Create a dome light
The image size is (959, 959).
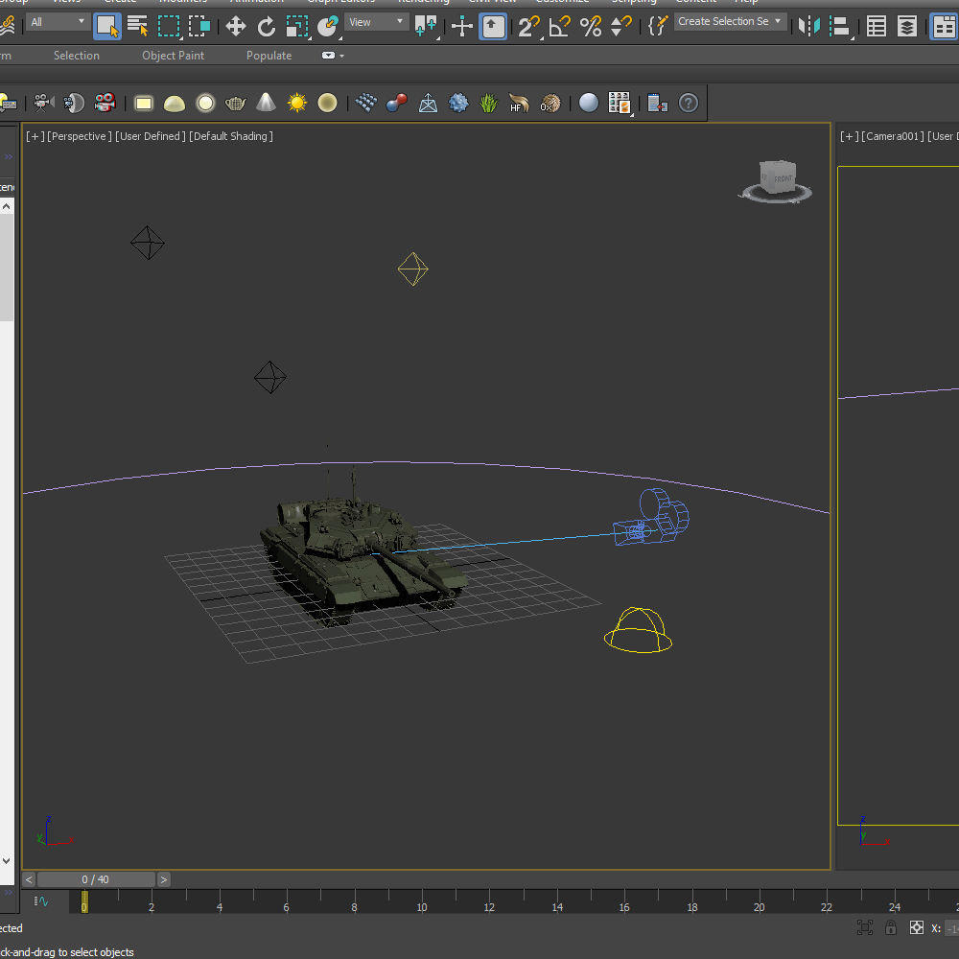click(175, 104)
